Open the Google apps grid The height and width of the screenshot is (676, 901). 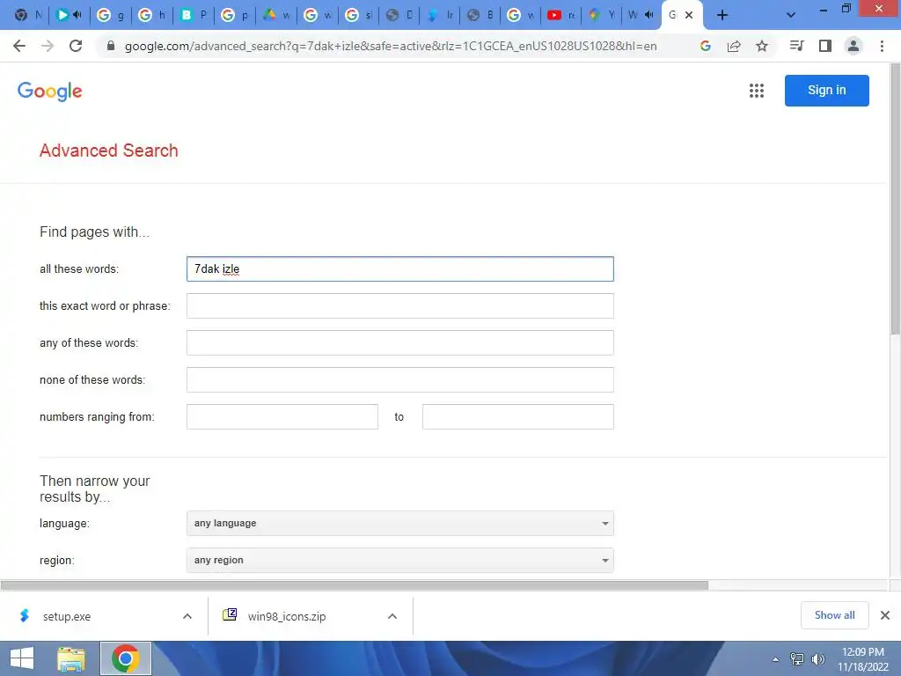coord(757,91)
